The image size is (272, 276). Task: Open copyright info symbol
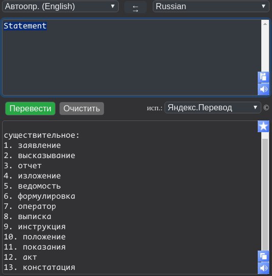(x=266, y=108)
